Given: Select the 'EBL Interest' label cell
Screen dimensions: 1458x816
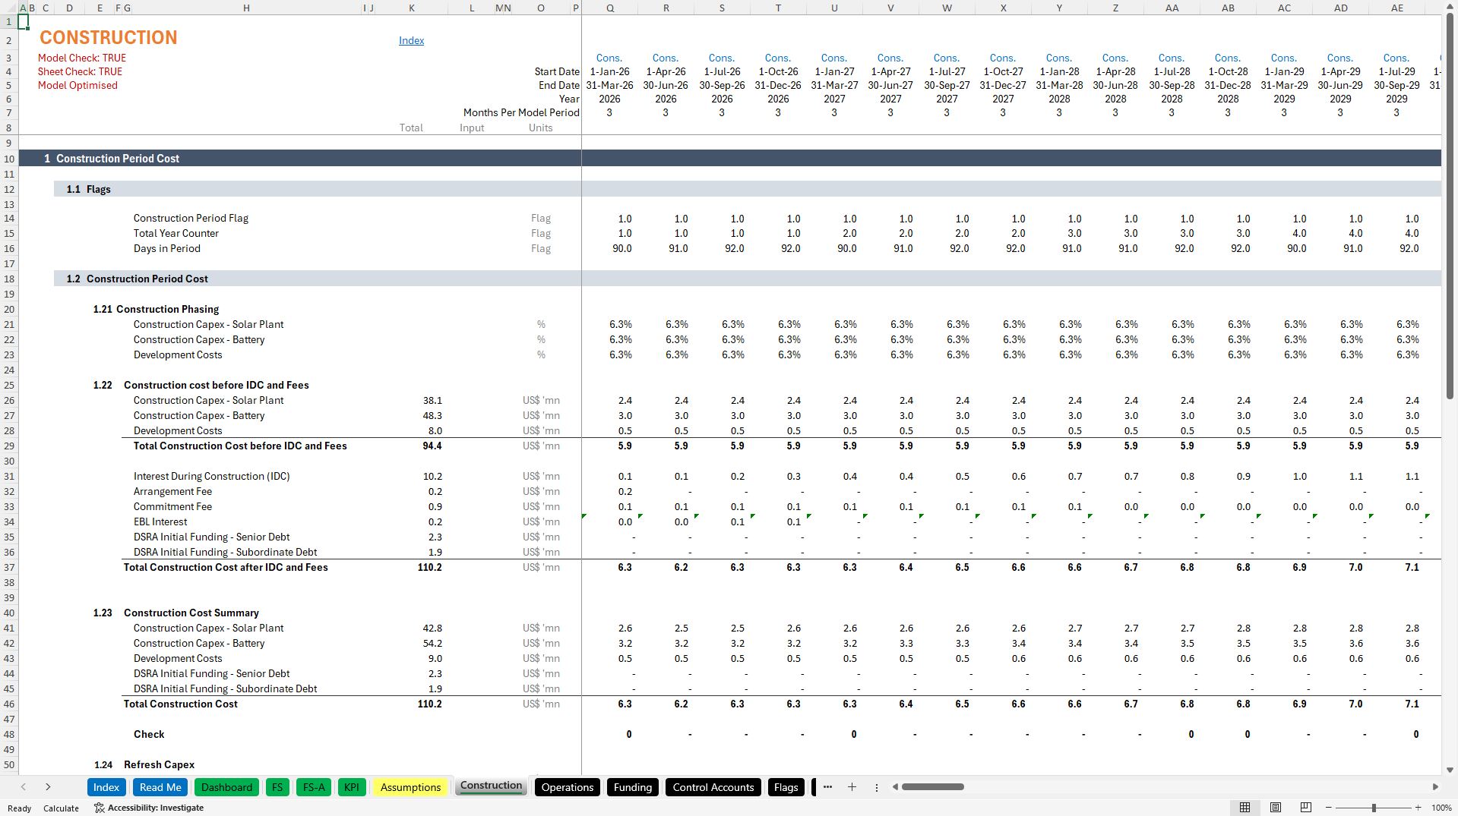Looking at the screenshot, I should [x=160, y=521].
